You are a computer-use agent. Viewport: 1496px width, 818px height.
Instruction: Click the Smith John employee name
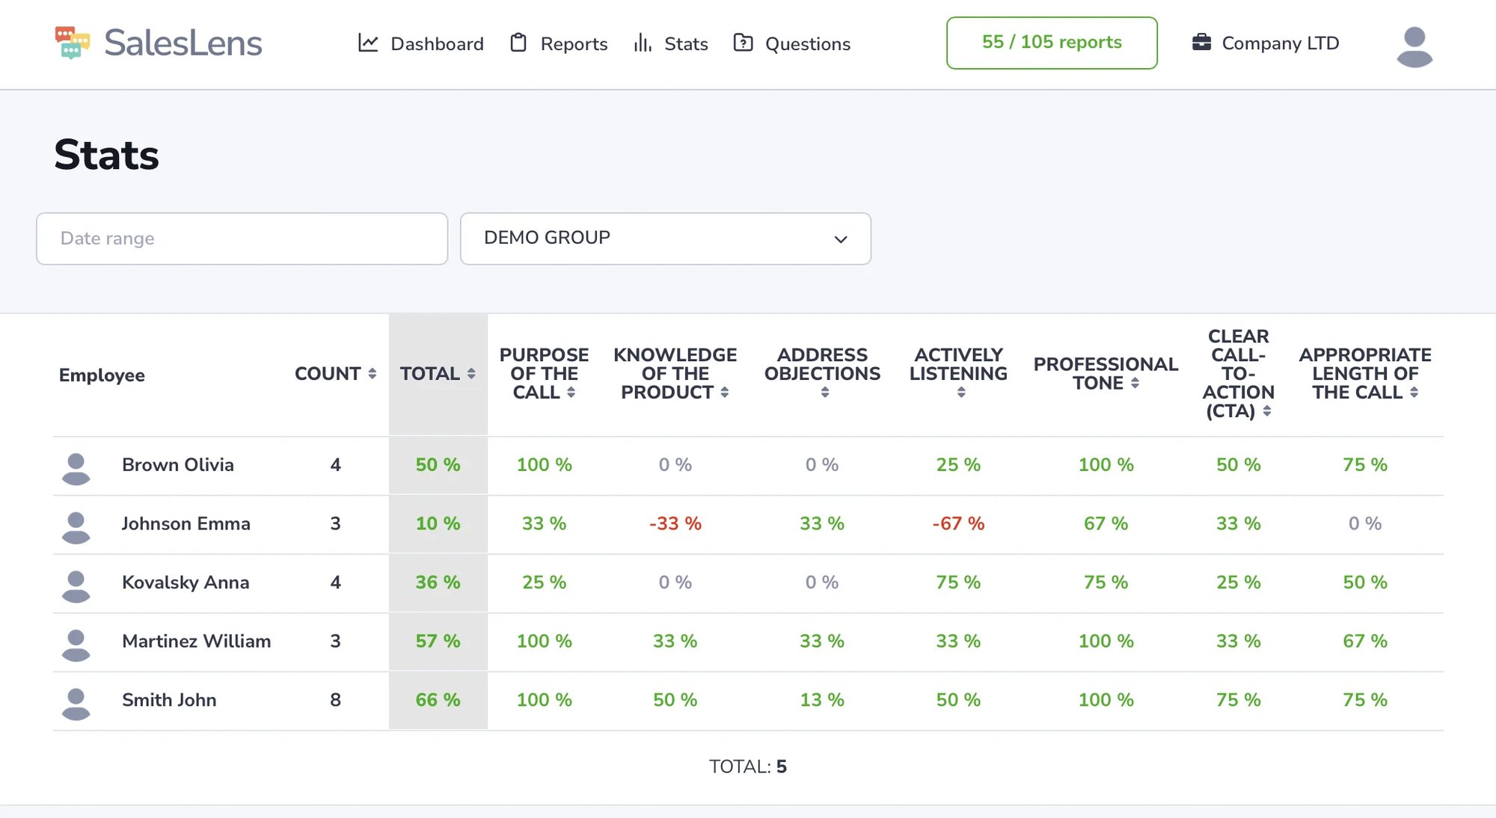[x=169, y=700]
